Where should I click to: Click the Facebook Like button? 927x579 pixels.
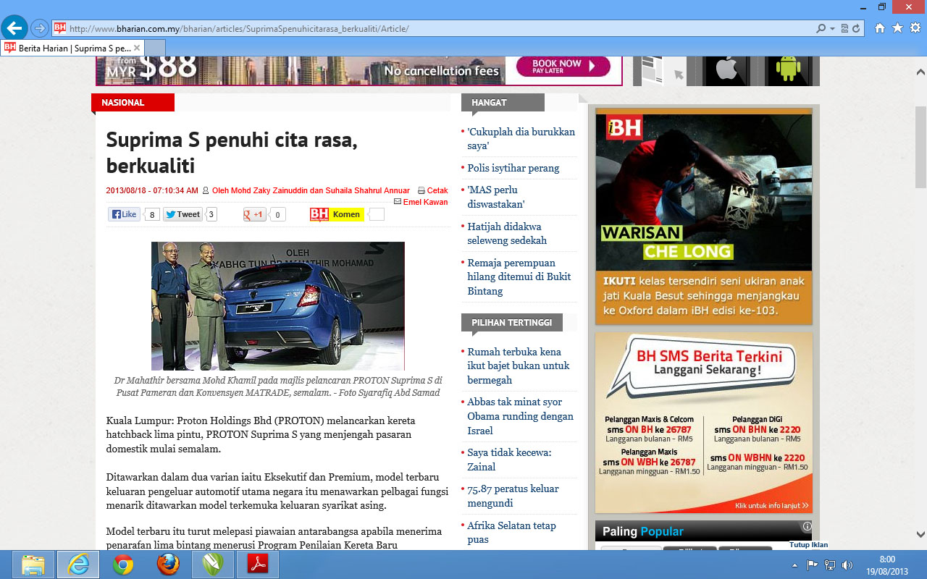[x=124, y=214]
